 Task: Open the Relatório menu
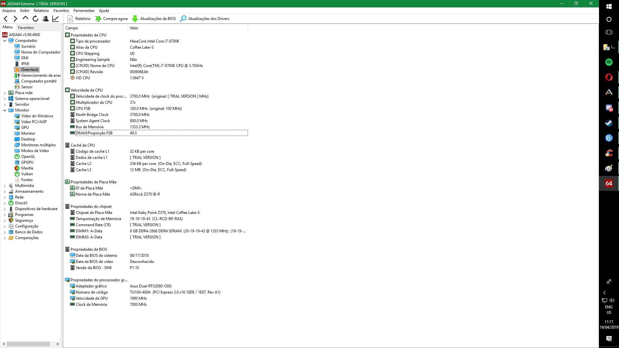tap(41, 11)
